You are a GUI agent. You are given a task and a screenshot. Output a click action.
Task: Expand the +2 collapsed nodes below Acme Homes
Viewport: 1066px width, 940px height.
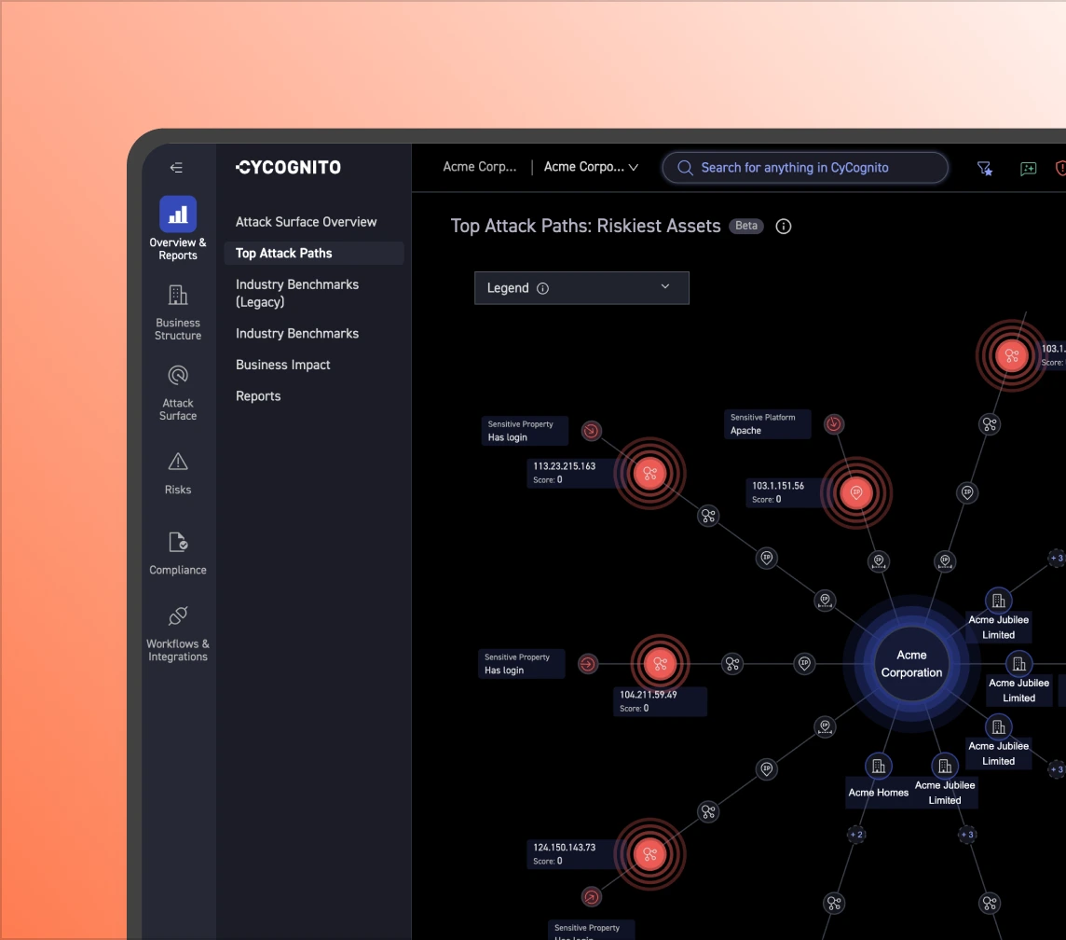(855, 834)
